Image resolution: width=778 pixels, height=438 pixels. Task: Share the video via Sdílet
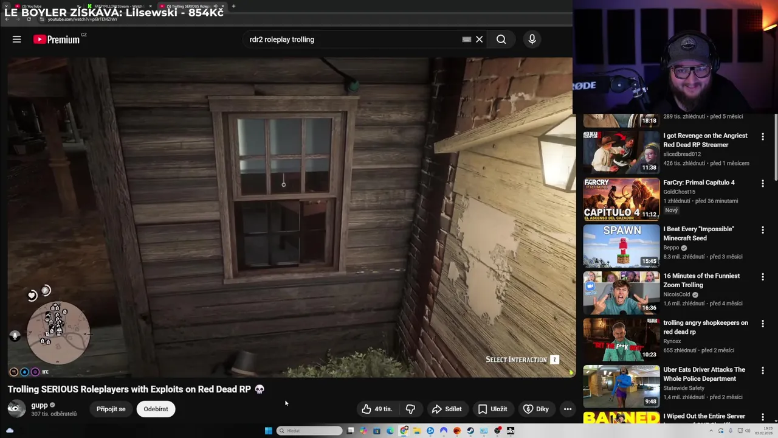point(447,409)
